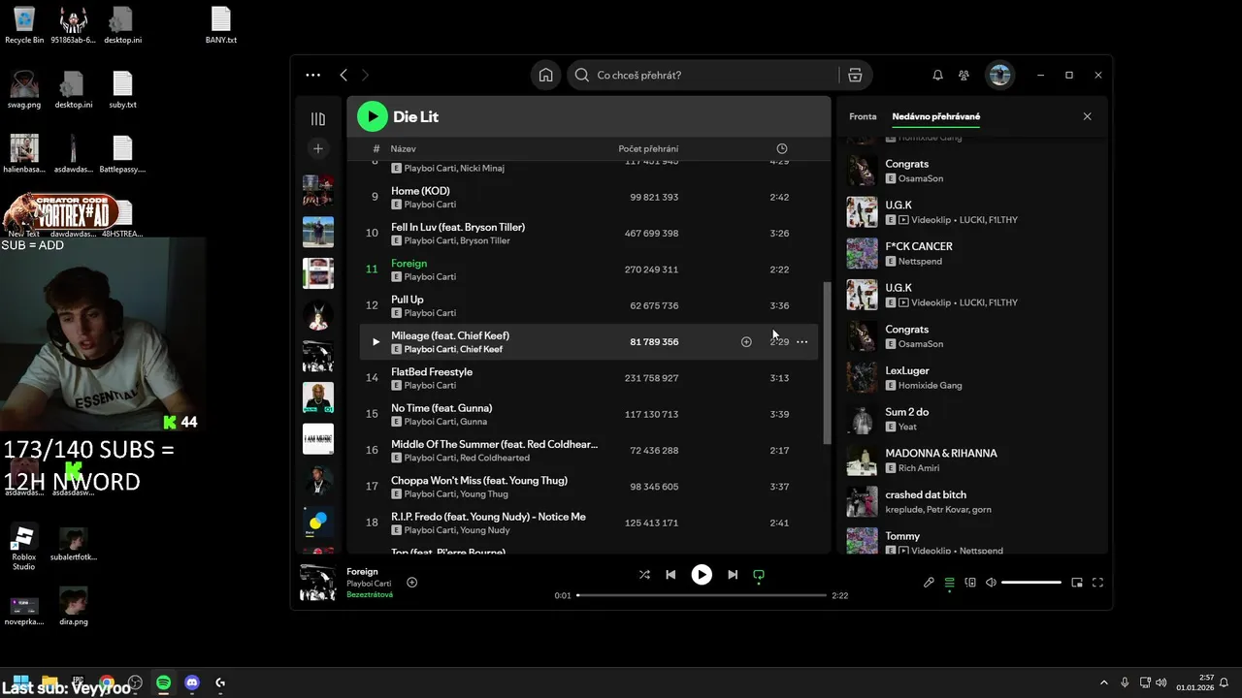1242x698 pixels.
Task: Open the Spotify three-dot main menu
Action: (x=312, y=75)
